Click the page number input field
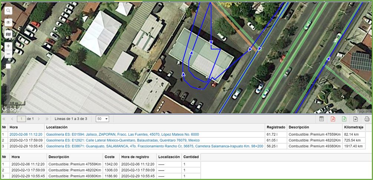Viewport: 373px width, 180px height. [x=22, y=119]
